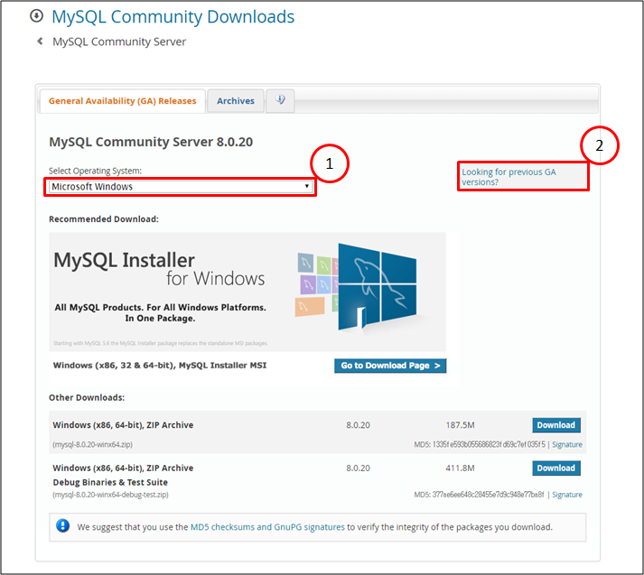Open Looking for previous GA versions link
Image resolution: width=644 pixels, height=575 pixels.
coord(509,177)
